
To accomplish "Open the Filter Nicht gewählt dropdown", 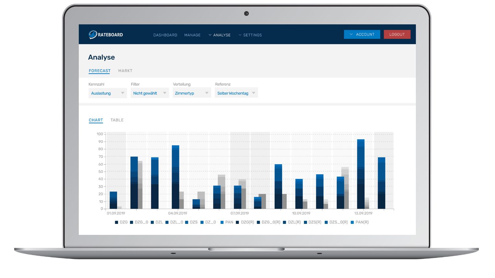I will pyautogui.click(x=150, y=93).
